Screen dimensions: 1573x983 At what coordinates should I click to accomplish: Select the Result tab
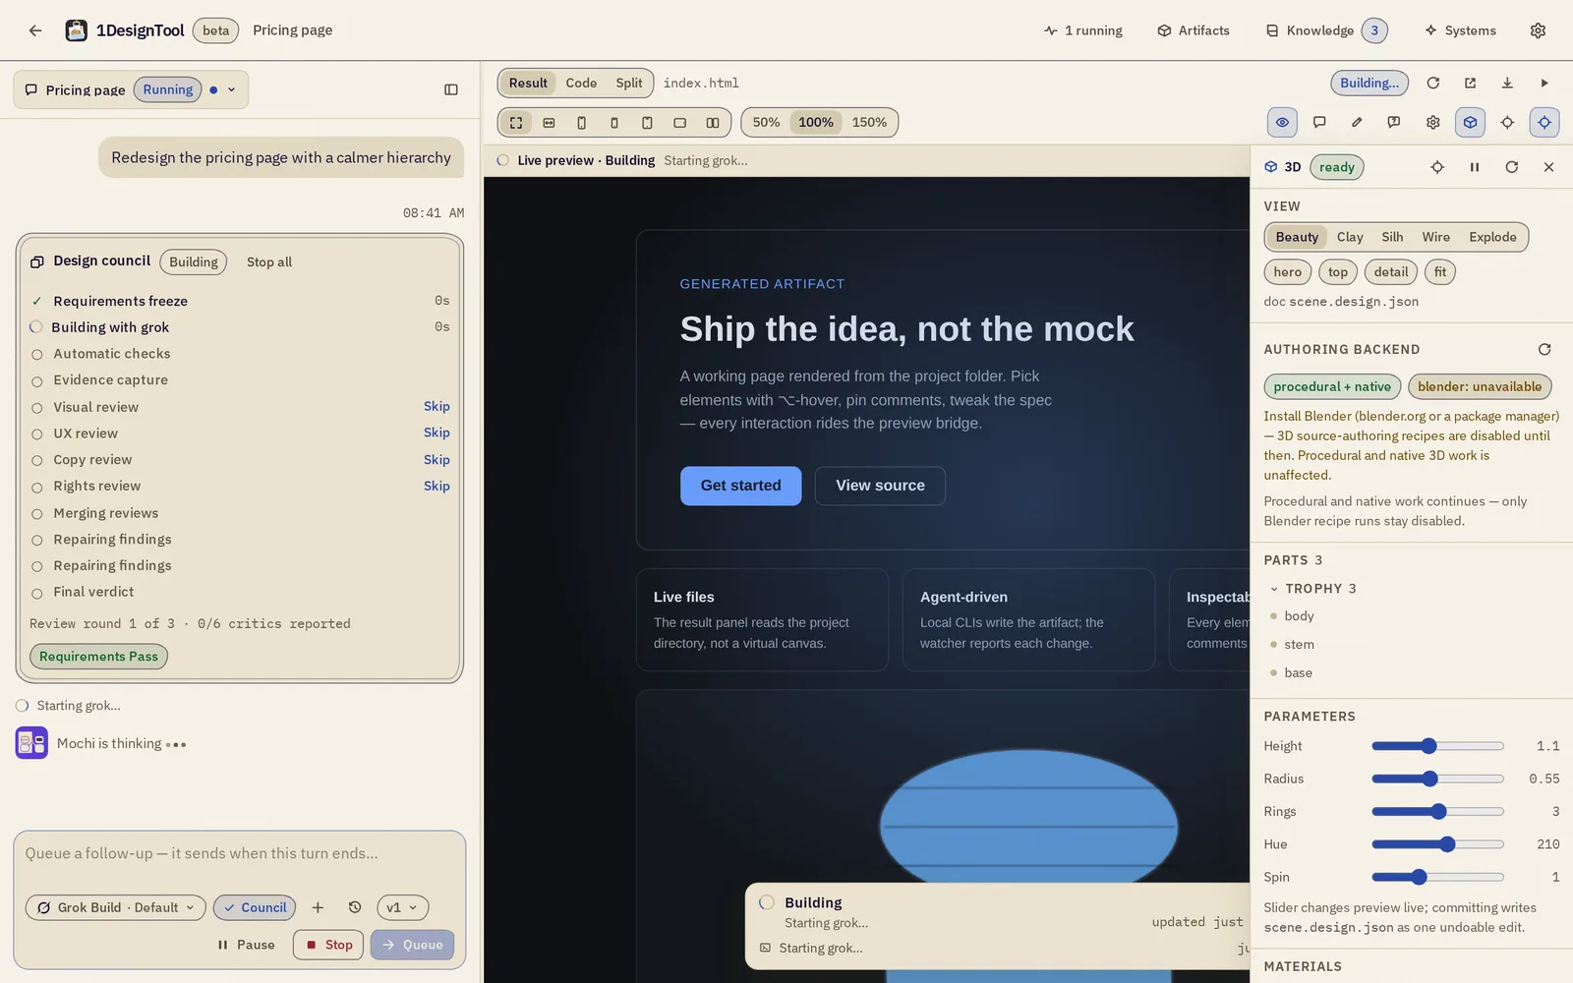(x=528, y=84)
